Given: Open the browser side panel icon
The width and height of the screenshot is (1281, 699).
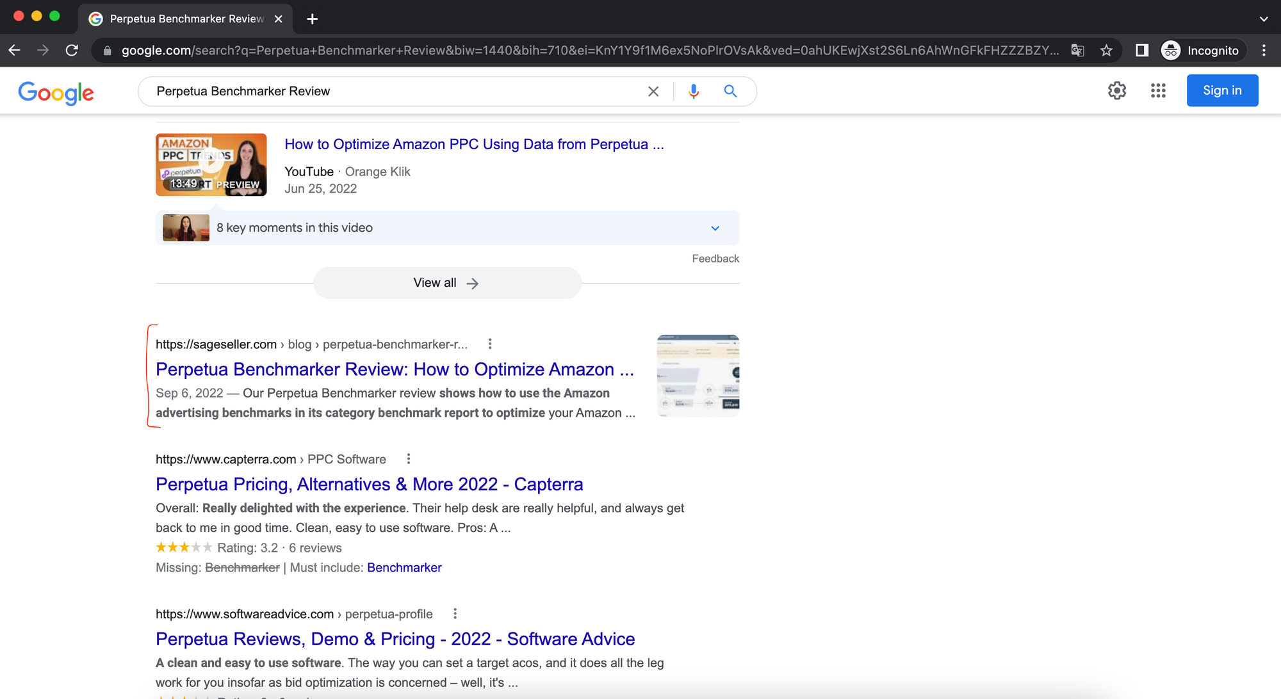Looking at the screenshot, I should [1141, 51].
